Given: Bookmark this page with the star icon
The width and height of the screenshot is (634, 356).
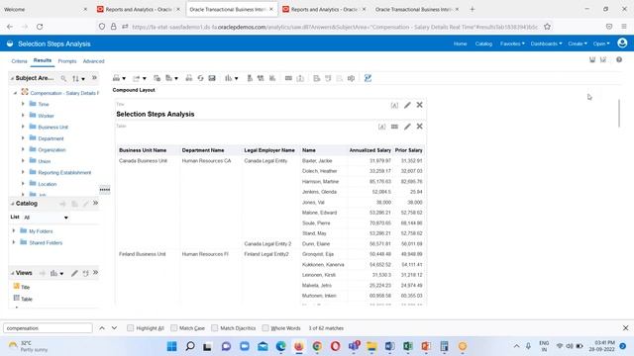Looking at the screenshot, I should click(x=547, y=27).
